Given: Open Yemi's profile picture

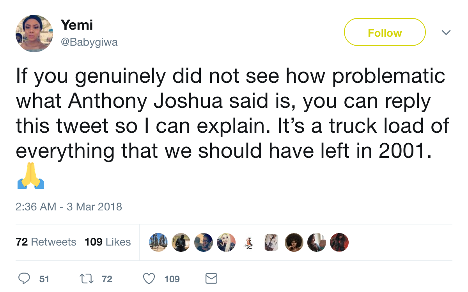Looking at the screenshot, I should click(x=34, y=34).
